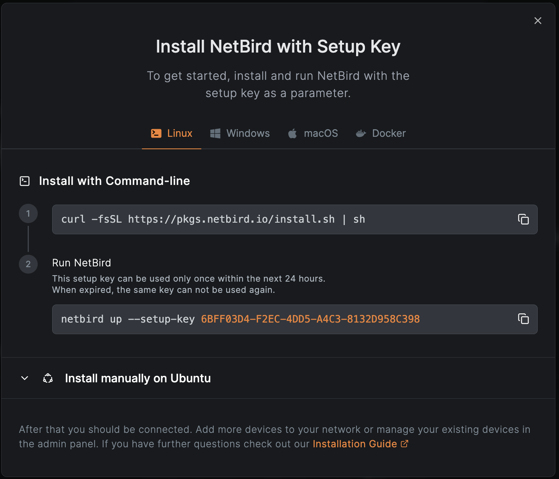The image size is (559, 479).
Task: Open the Installation Guide link
Action: (x=354, y=444)
